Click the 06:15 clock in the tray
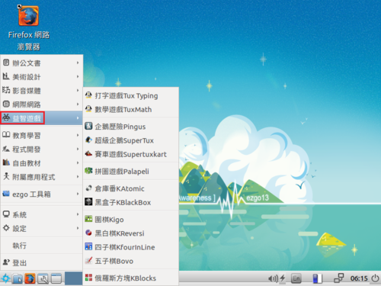 coord(359,278)
